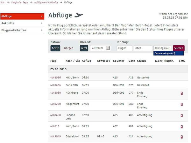This screenshot has width=191, height=143.
Task: Open the Flughafen Tegel breadcrumb link
Action: (x=20, y=3)
